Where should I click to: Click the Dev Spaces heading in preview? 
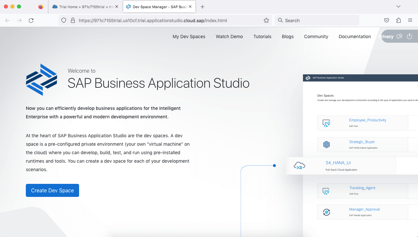326,96
